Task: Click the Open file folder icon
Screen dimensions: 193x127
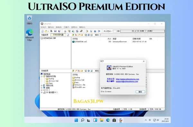Action: [x=46, y=31]
